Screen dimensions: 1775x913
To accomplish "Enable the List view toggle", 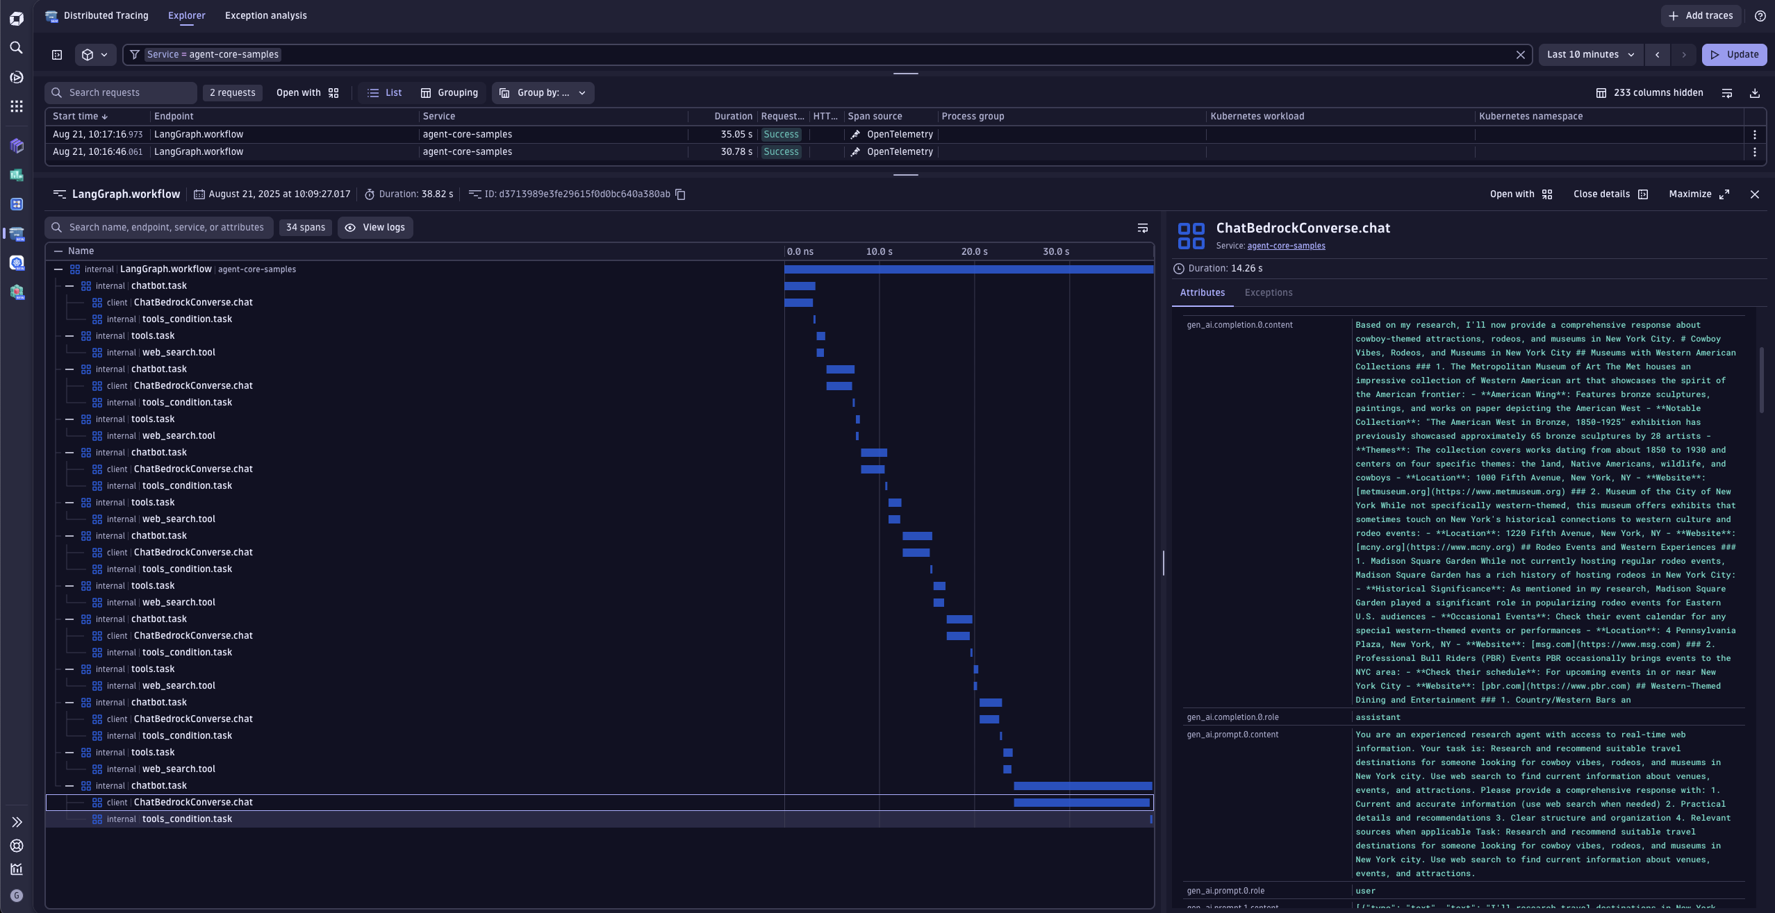I will (384, 92).
